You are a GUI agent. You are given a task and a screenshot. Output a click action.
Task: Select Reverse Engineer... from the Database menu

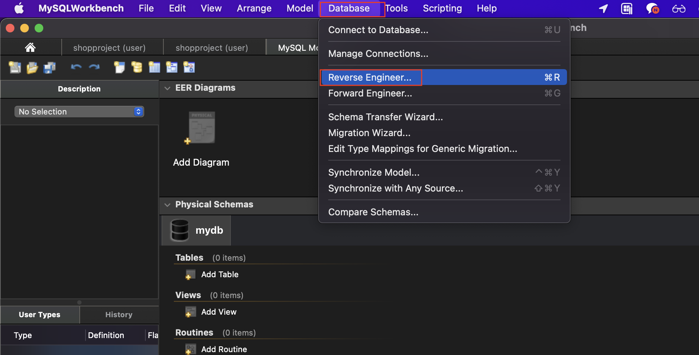tap(444, 77)
